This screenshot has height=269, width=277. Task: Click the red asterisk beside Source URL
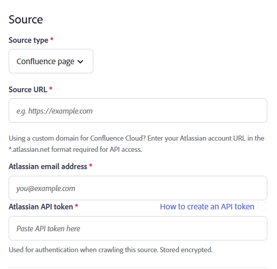click(x=51, y=88)
